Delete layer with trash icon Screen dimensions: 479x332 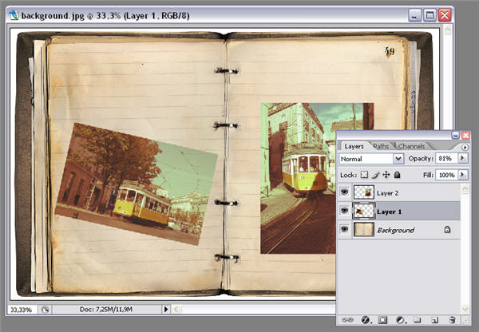pos(452,319)
